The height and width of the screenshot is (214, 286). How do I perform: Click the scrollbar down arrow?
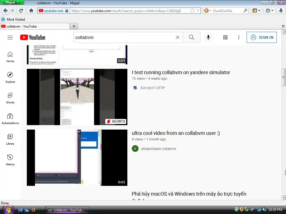[283, 198]
